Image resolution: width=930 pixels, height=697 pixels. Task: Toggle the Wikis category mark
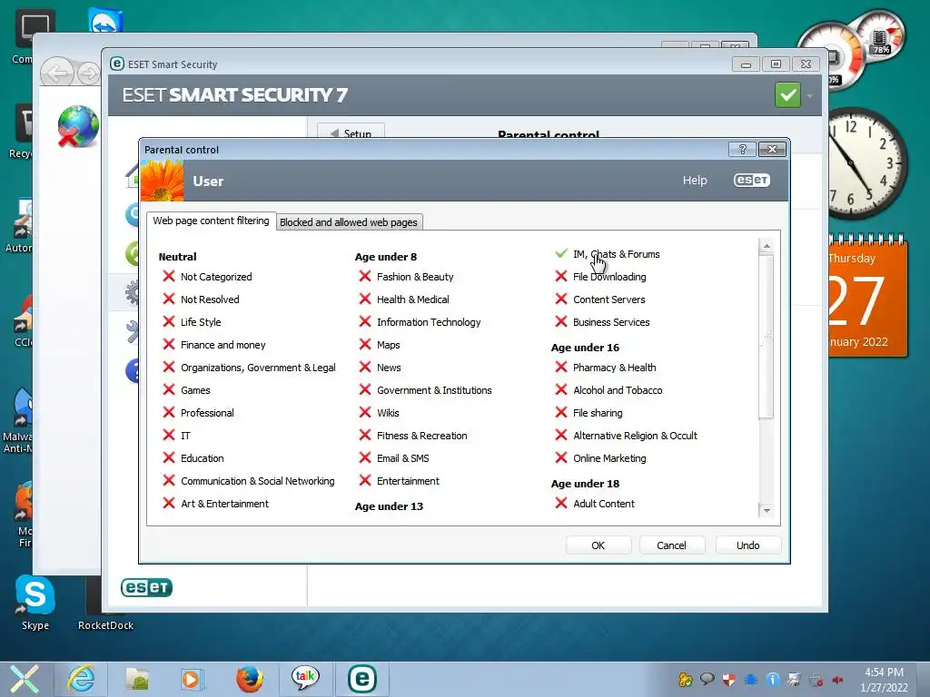(365, 413)
